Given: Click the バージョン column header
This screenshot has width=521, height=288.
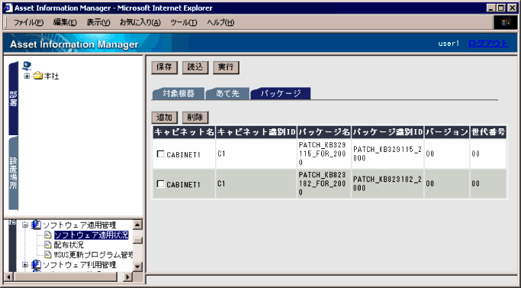Looking at the screenshot, I should click(x=447, y=132).
